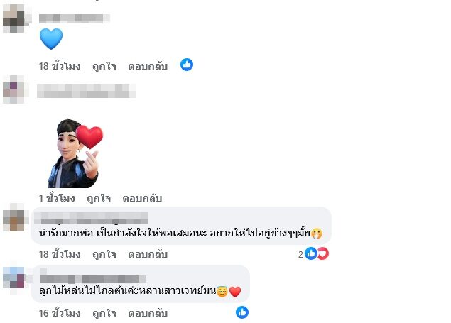Viewport: 451px width, 323px height.
Task: Click ตอบกลับ under the 16 ชั่วโมง comment
Action: tap(148, 313)
